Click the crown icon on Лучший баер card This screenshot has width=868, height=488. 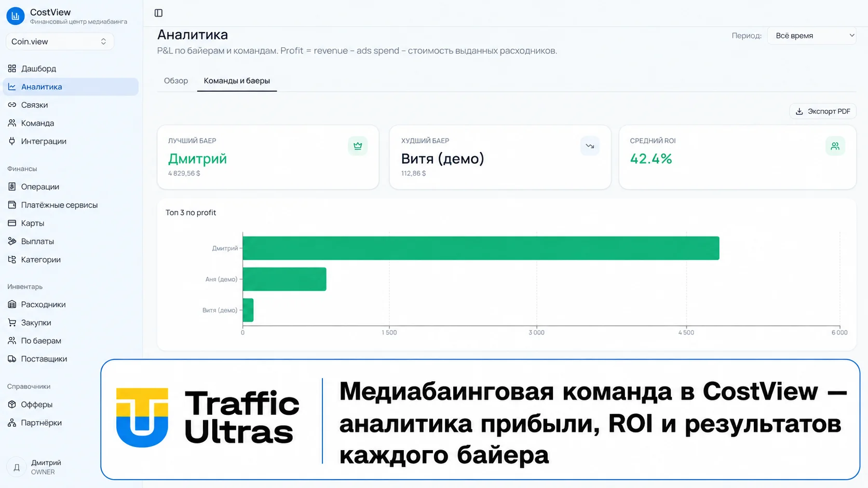[358, 146]
